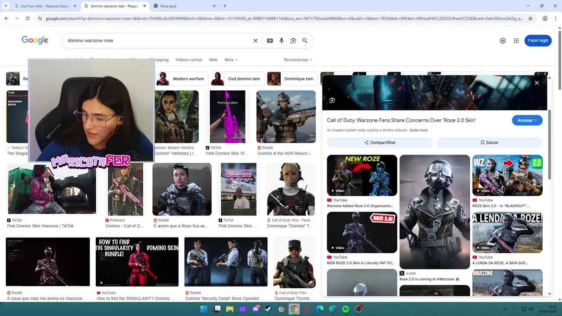The width and height of the screenshot is (562, 316).
Task: Open Microsoft Edge from the taskbar
Action: (320, 309)
